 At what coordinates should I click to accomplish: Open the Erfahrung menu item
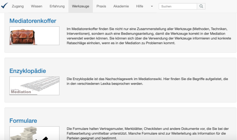(57, 6)
